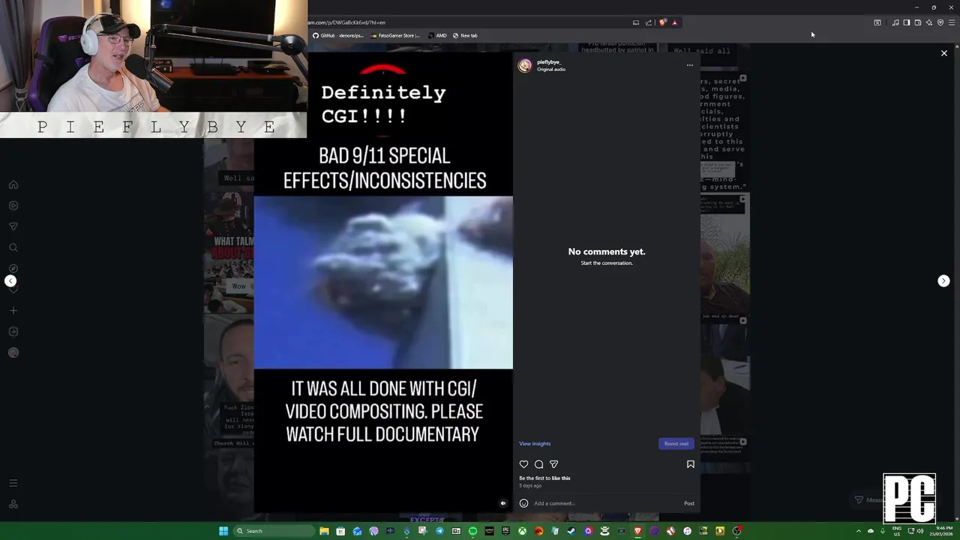Open Spotify from the taskbar
The width and height of the screenshot is (960, 540).
coord(472,531)
